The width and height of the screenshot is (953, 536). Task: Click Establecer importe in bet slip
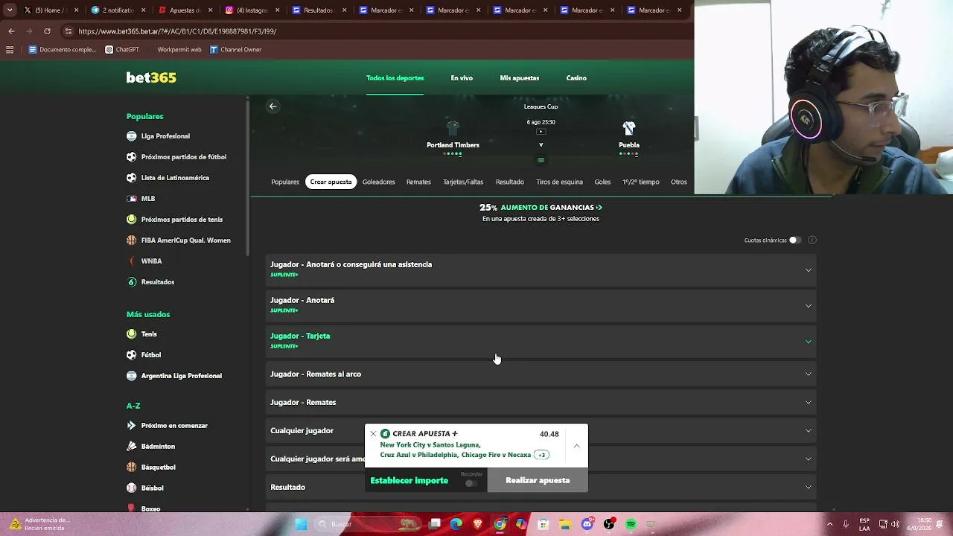pyautogui.click(x=409, y=480)
